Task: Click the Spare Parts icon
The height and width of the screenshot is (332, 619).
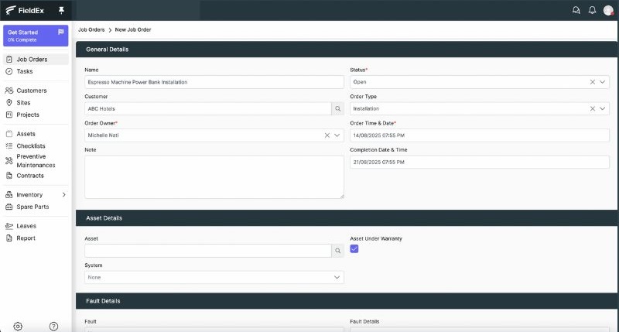Action: tap(9, 207)
